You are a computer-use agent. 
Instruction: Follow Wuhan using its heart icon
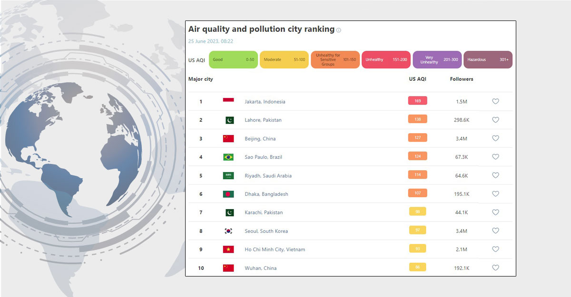[495, 268]
